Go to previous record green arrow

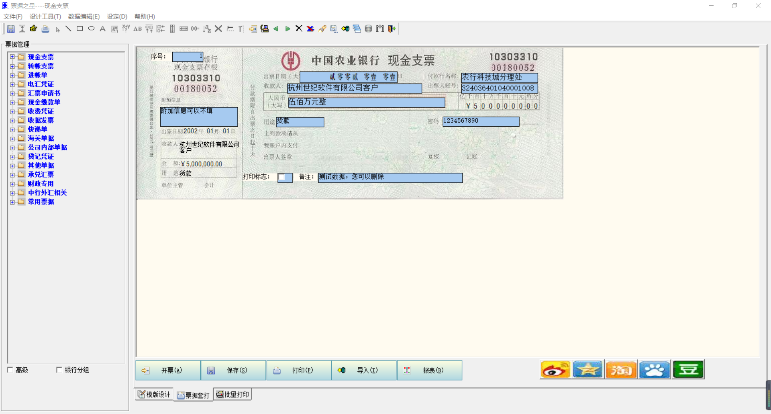(x=276, y=29)
